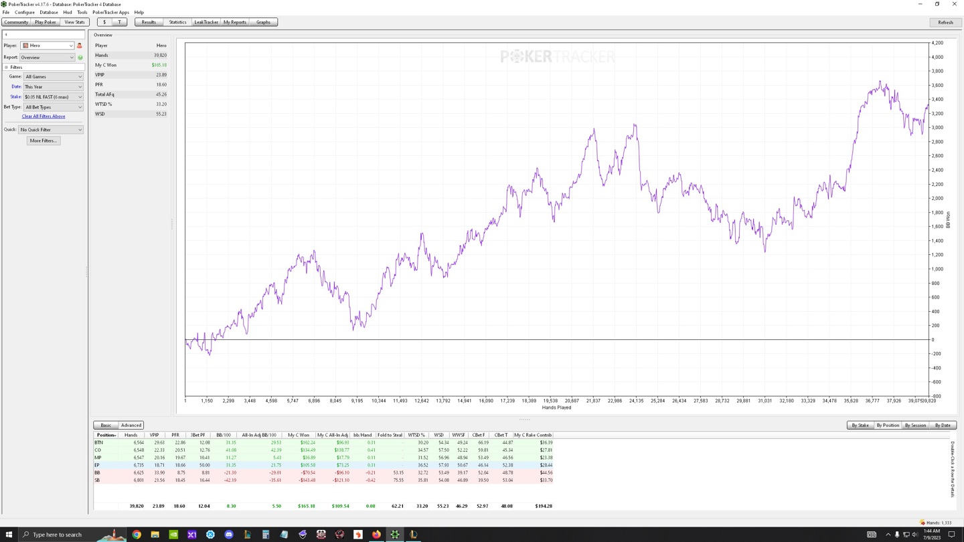Viewport: 964px width, 542px height.
Task: Click the volume icon in system tray
Action: [914, 535]
